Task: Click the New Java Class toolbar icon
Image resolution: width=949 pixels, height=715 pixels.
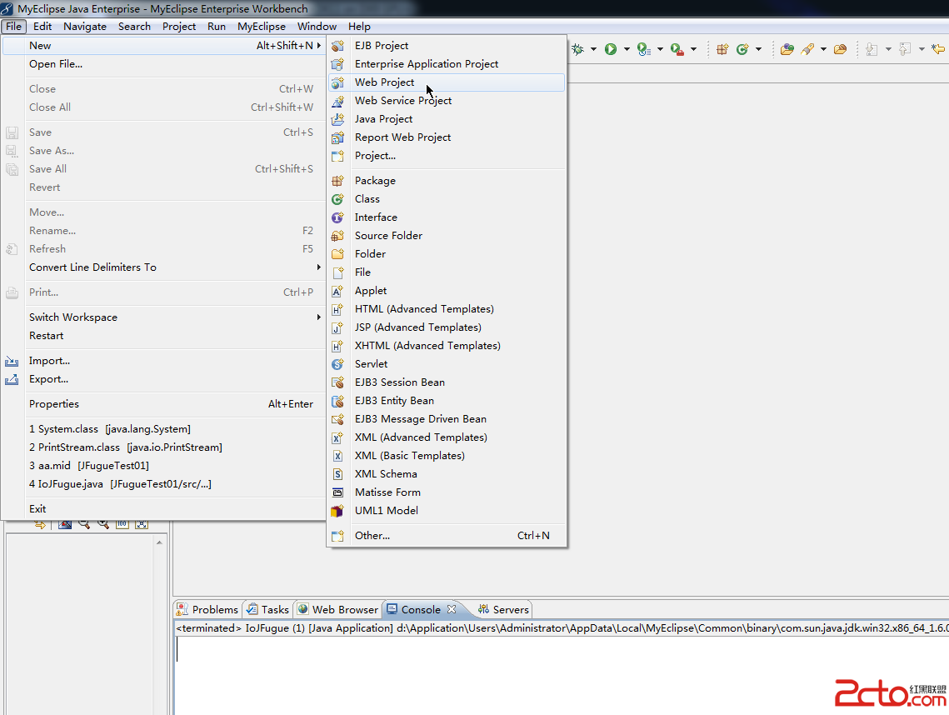Action: (742, 49)
